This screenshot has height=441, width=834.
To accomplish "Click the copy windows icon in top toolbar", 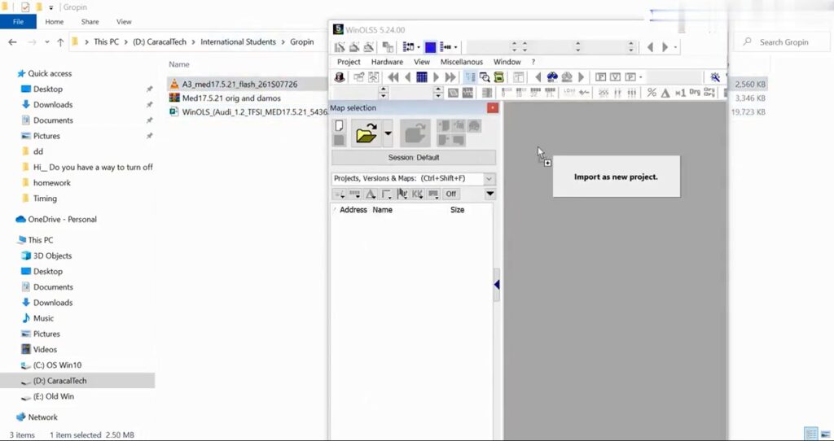I will pos(388,47).
